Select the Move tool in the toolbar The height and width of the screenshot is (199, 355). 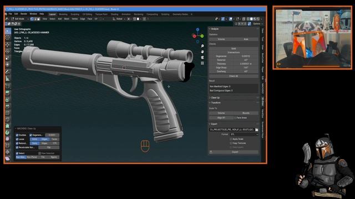pyautogui.click(x=8, y=45)
